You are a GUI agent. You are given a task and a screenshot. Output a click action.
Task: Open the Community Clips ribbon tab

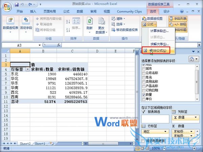point(129,12)
